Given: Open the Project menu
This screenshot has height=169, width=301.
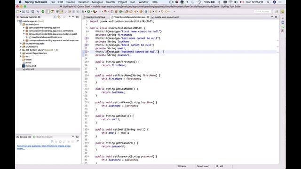Looking at the screenshot, I should pyautogui.click(x=122, y=2).
